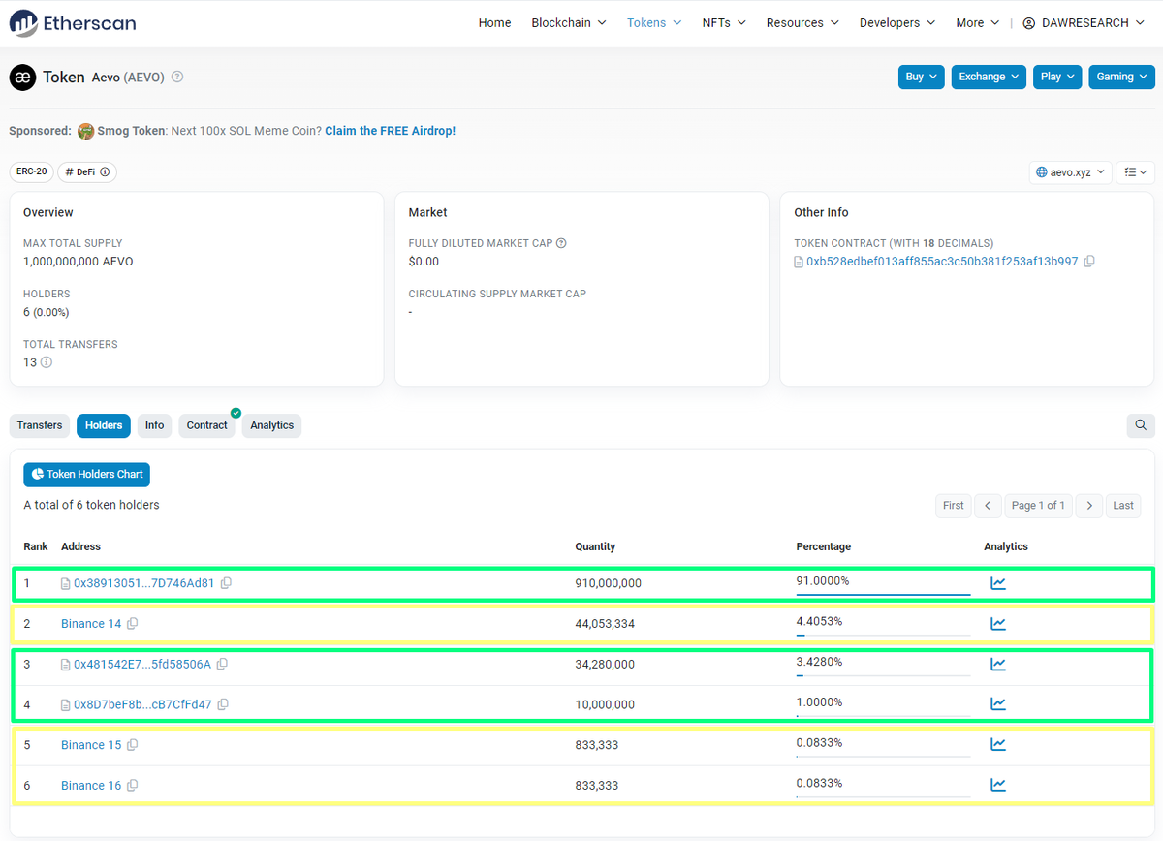Copy address 0x481542E7...5fd58506A
1163x841 pixels.
[x=222, y=665]
